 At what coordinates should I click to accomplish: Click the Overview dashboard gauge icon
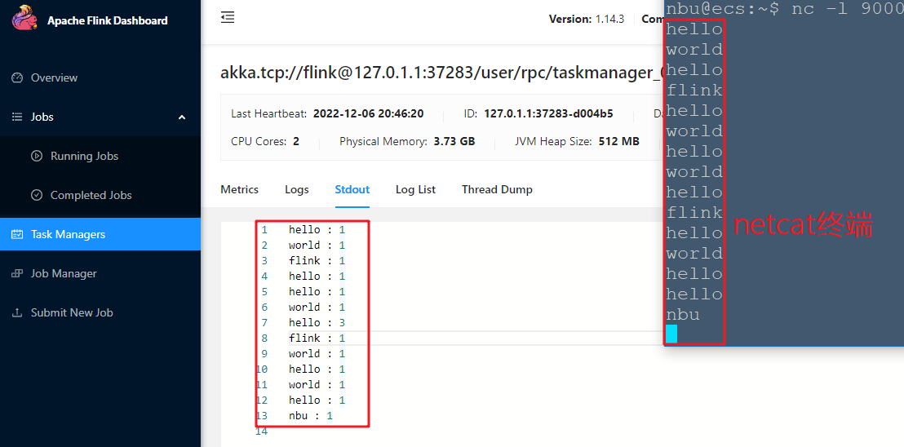16,77
